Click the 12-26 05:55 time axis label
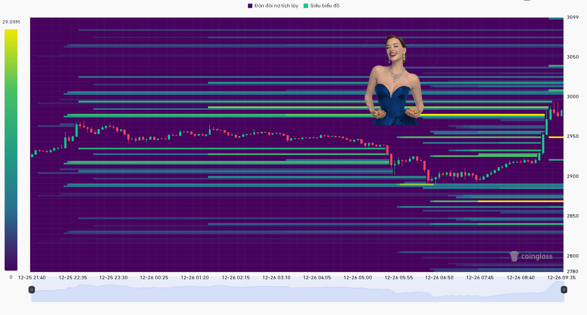The height and width of the screenshot is (315, 587). 398,278
